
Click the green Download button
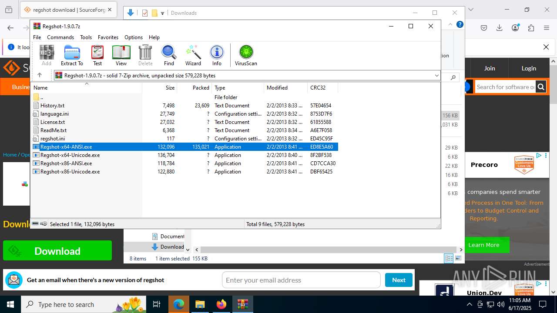(x=57, y=251)
